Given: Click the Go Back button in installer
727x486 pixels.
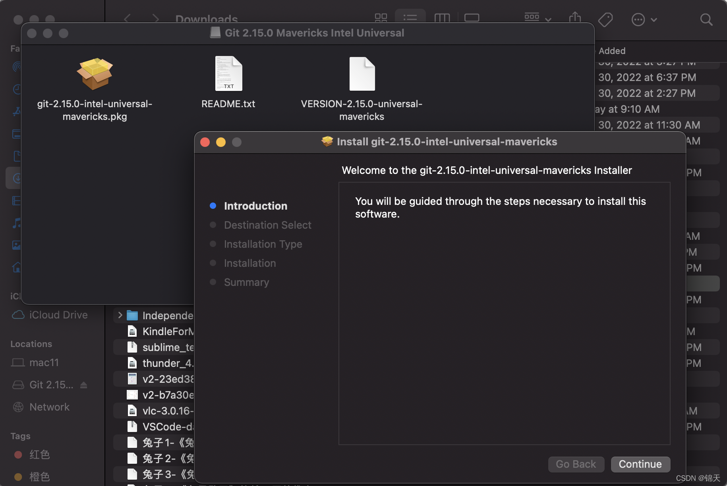Looking at the screenshot, I should [x=576, y=464].
